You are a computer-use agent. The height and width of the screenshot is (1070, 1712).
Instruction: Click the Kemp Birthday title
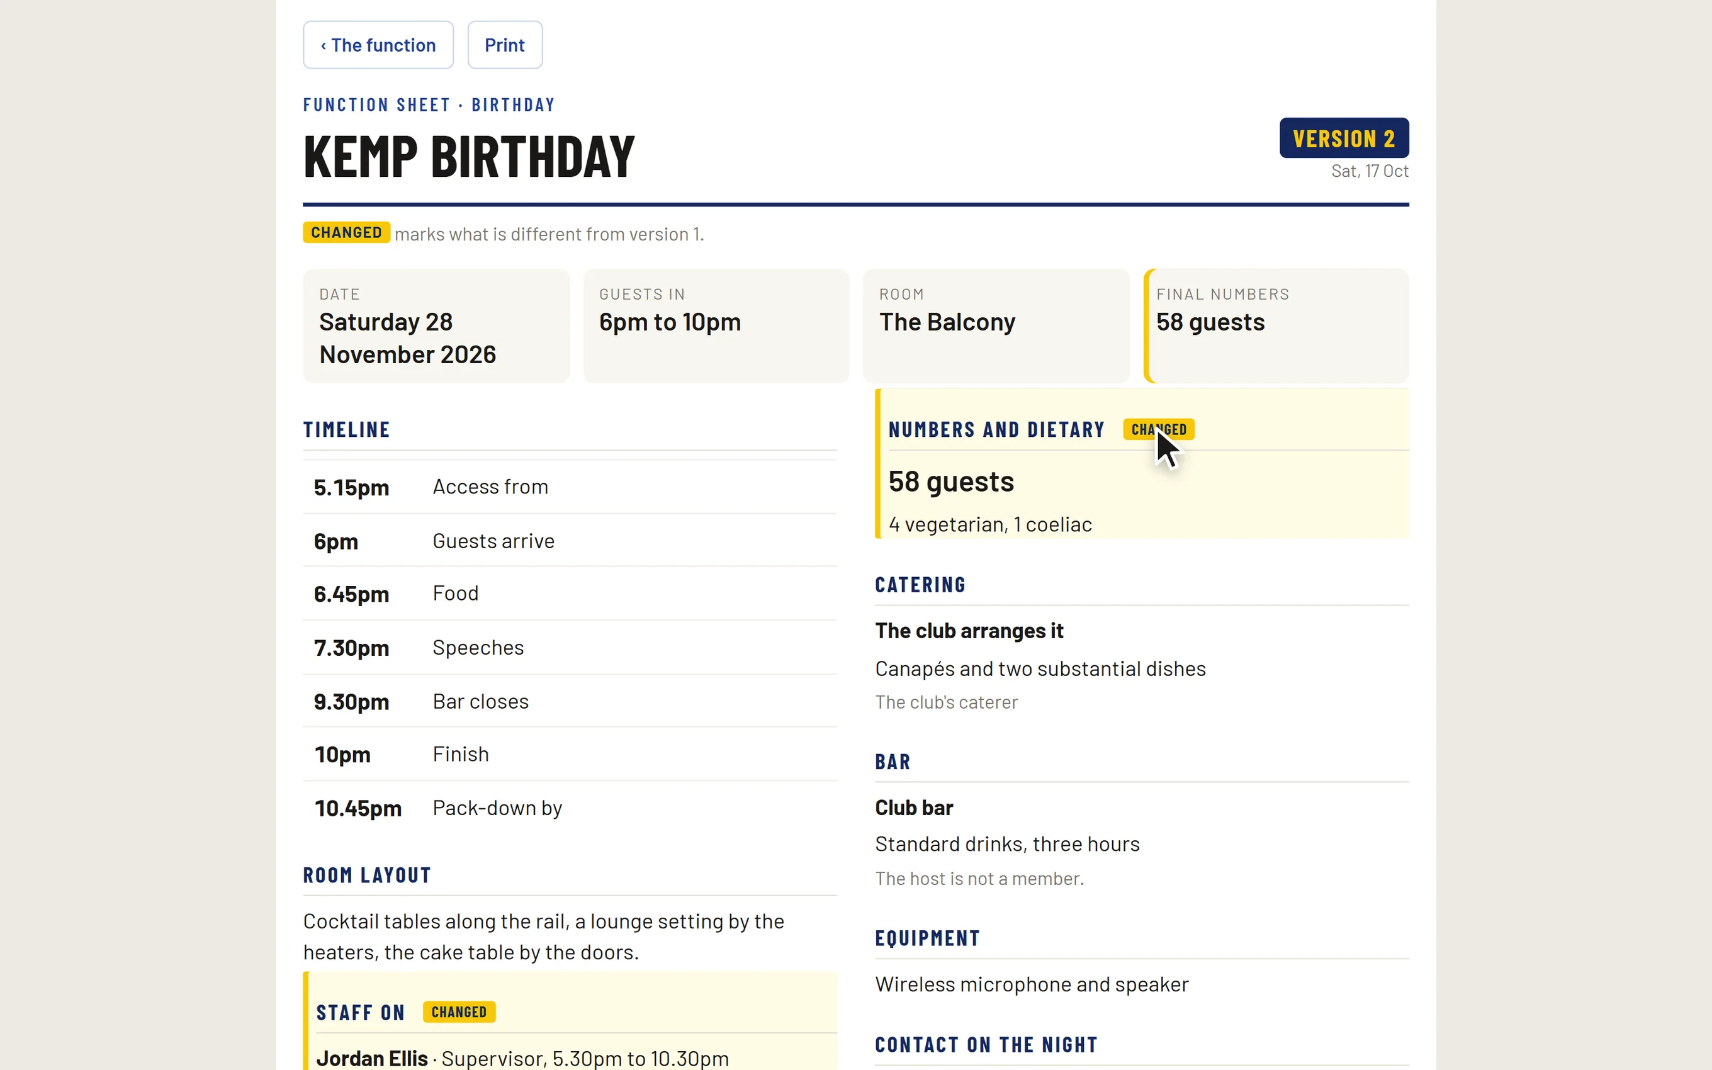(x=469, y=156)
